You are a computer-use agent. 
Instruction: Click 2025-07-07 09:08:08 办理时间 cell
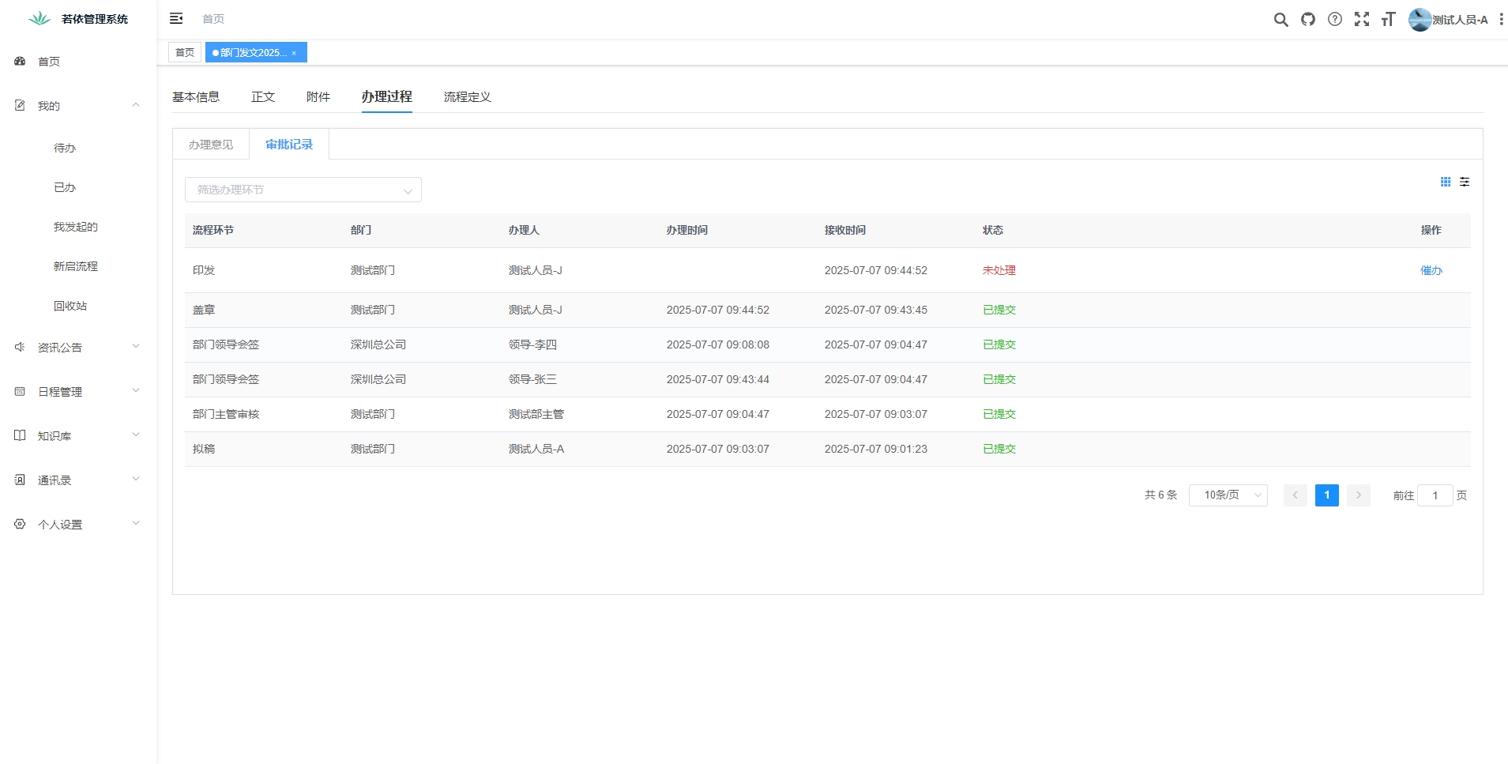(718, 344)
